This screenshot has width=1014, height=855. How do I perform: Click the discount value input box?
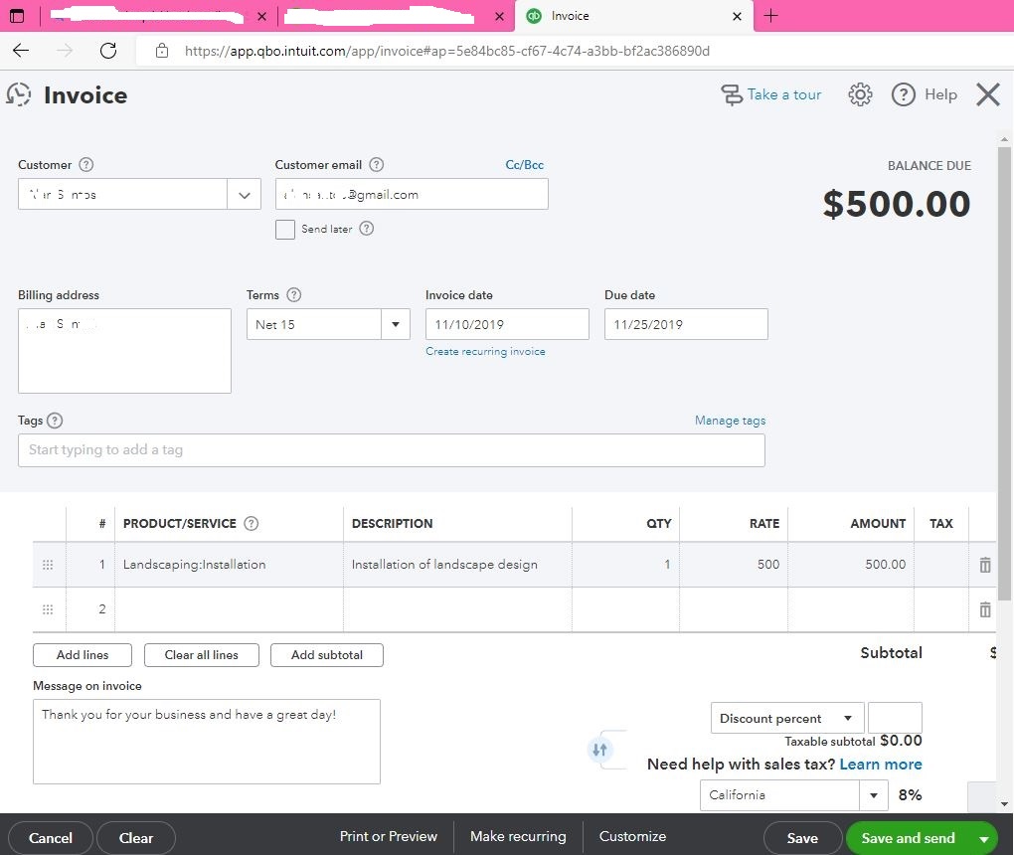pos(895,718)
